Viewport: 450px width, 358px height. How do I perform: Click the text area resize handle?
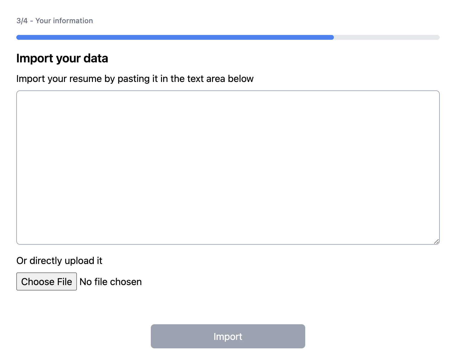tap(436, 241)
